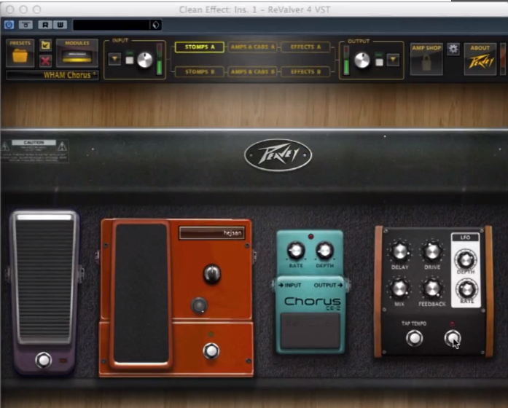Enable the W write automation button
Screen dimensions: 508x408
point(60,25)
